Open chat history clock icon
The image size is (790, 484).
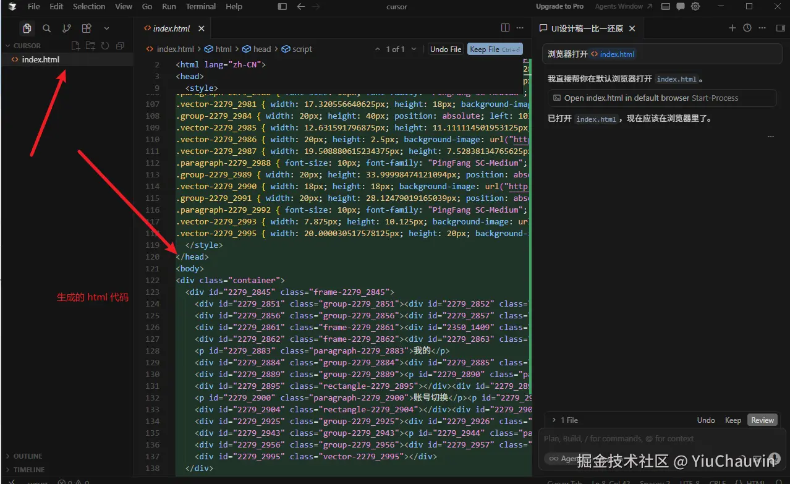point(747,28)
